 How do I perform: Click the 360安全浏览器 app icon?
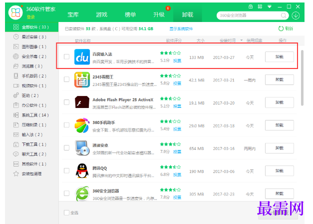[82, 193]
